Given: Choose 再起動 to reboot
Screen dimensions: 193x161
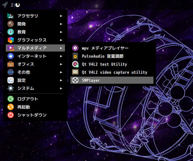Looking at the screenshot, I should pos(35,107).
